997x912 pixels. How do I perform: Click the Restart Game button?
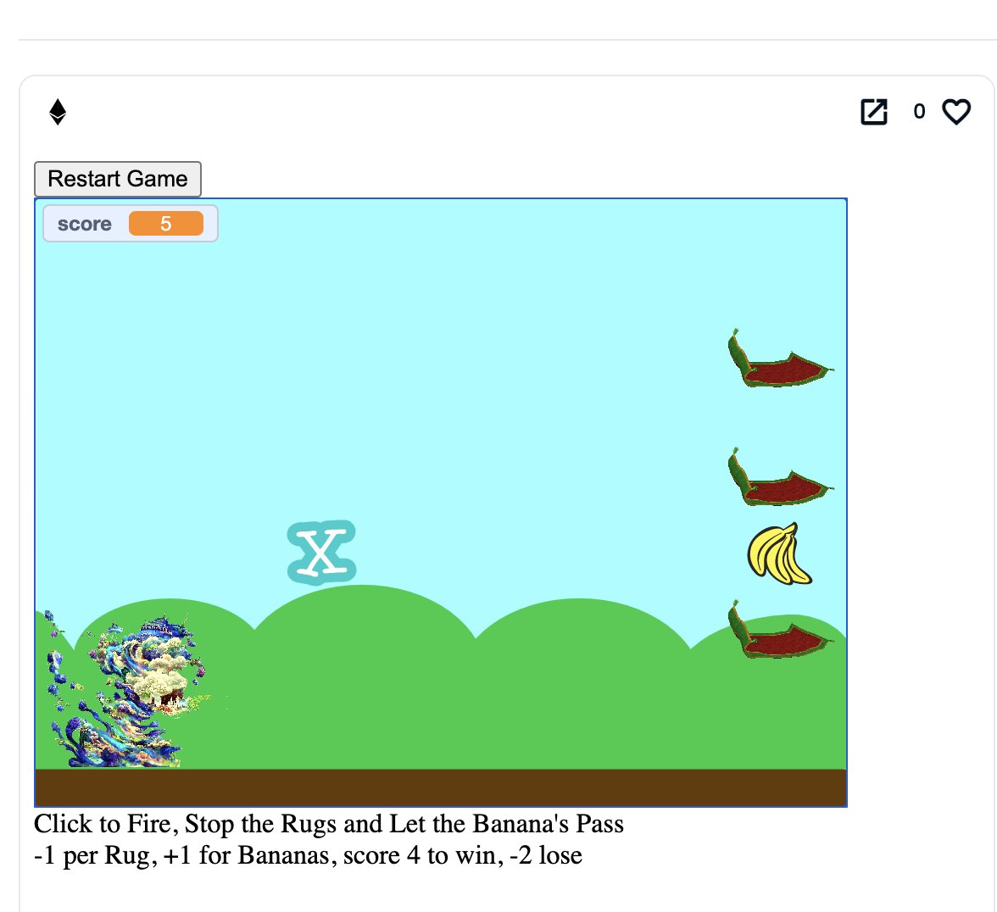click(x=118, y=179)
